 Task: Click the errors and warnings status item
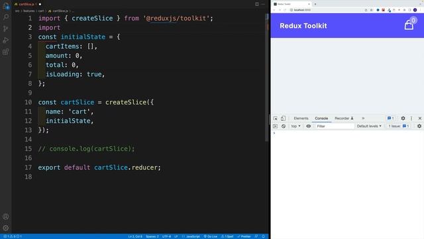12,236
